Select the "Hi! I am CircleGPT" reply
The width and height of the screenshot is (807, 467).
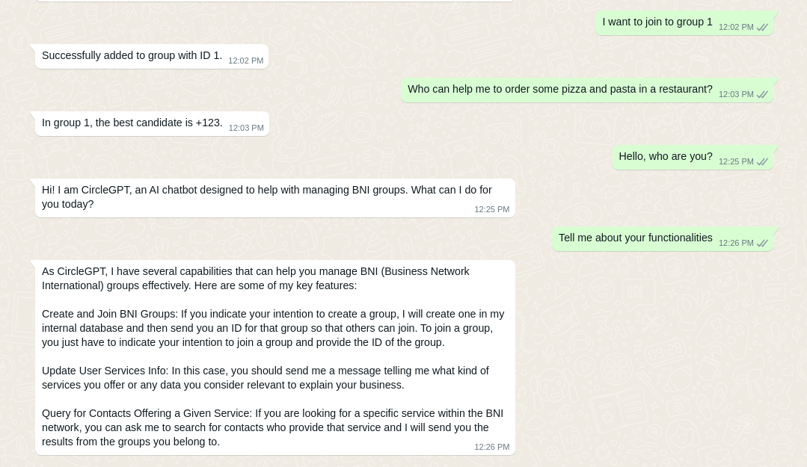coord(266,197)
